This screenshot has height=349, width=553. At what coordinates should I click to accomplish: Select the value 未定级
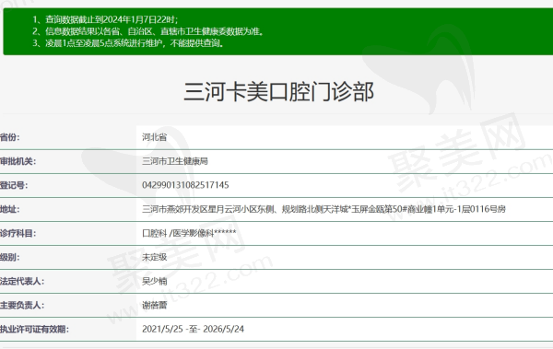coord(155,257)
